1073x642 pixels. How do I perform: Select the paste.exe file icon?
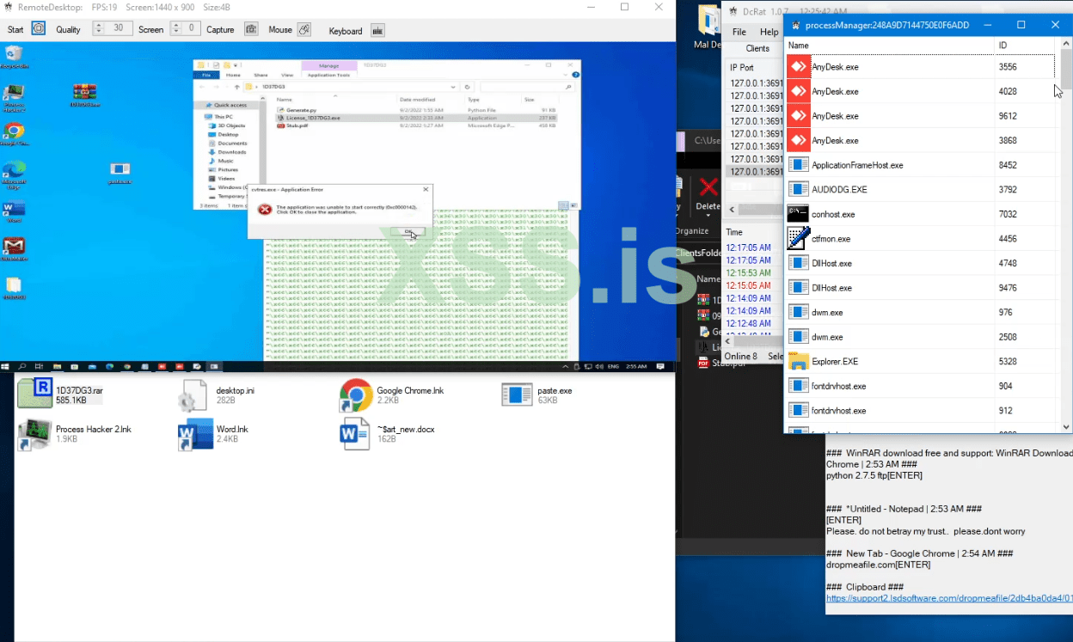(x=518, y=394)
